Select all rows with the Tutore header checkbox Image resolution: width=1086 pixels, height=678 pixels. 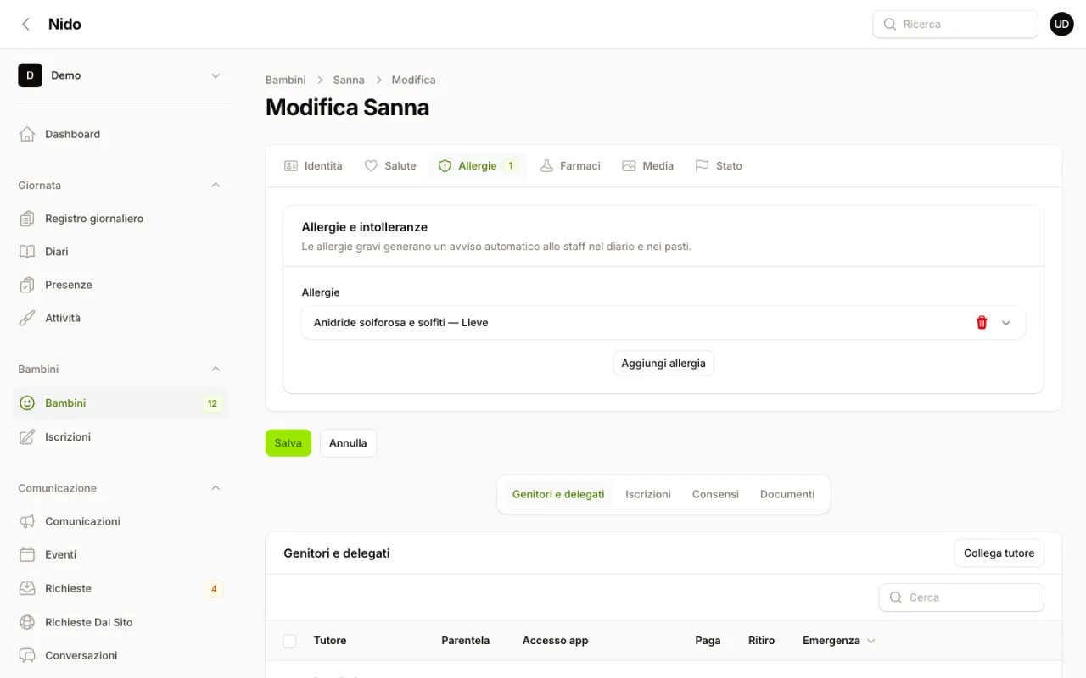pos(289,641)
